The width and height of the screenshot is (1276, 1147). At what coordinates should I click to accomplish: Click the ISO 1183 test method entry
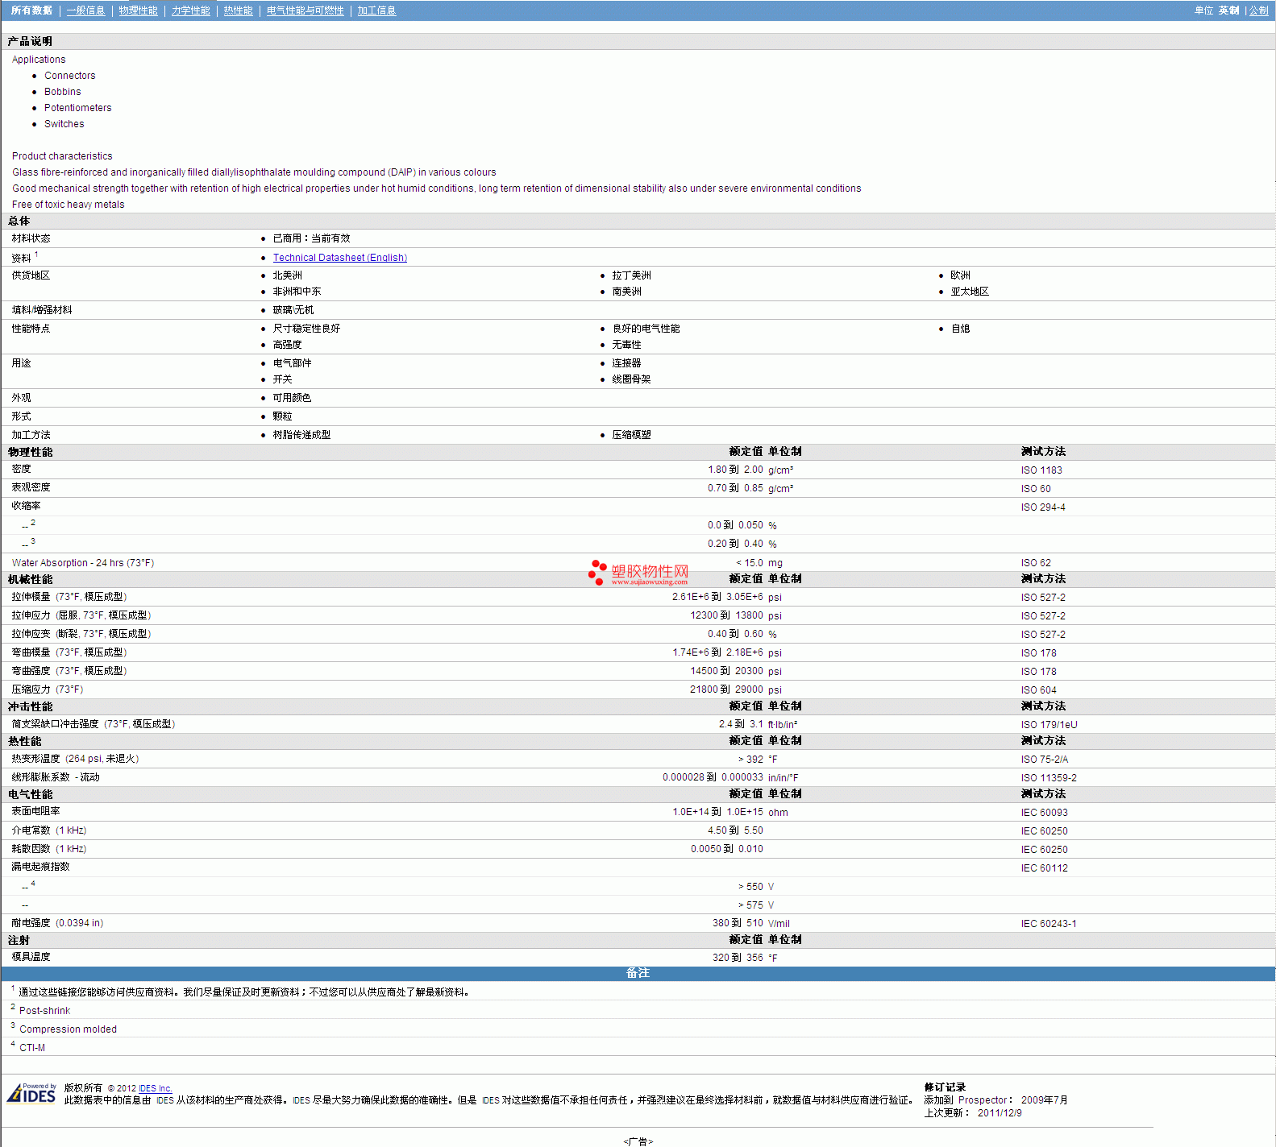pos(1041,470)
